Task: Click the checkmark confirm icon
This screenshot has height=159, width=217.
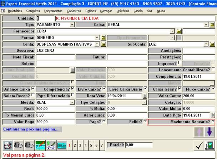Action: [x=199, y=145]
